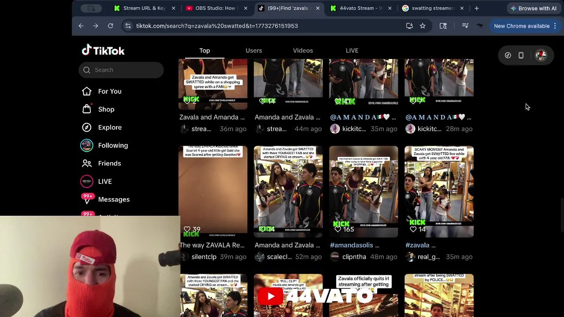Click New Chrome available update button
564x317 pixels.
coord(522,26)
